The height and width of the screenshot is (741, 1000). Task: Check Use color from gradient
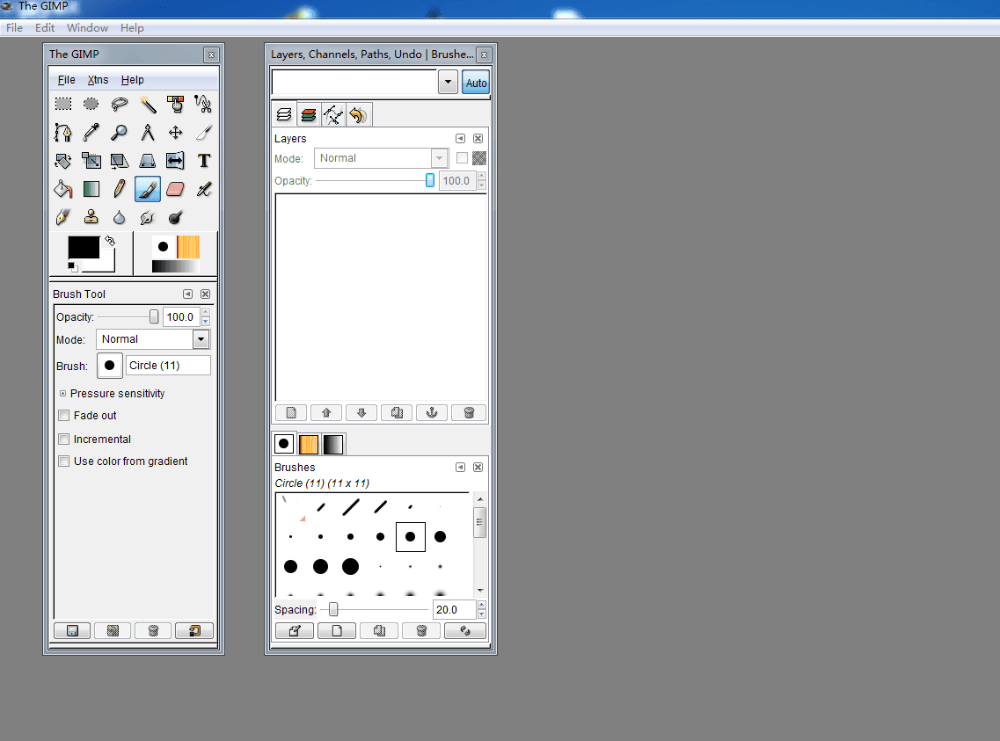(x=63, y=461)
